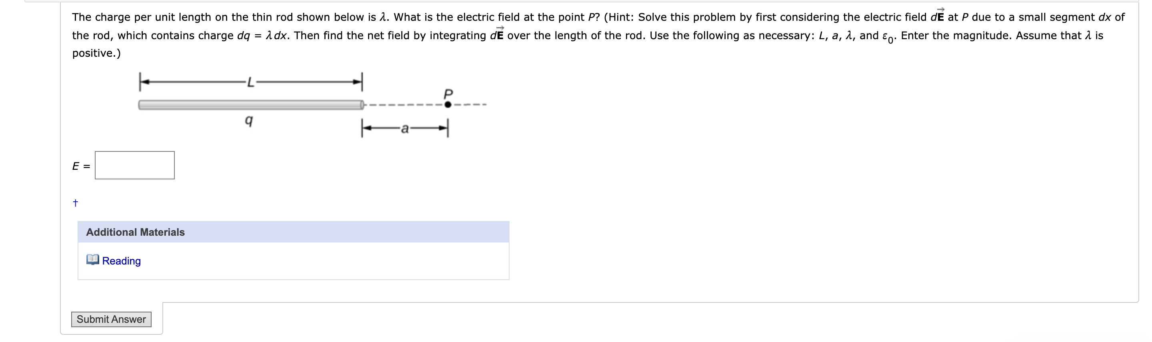Click the E = label next to the answer field

pyautogui.click(x=80, y=166)
